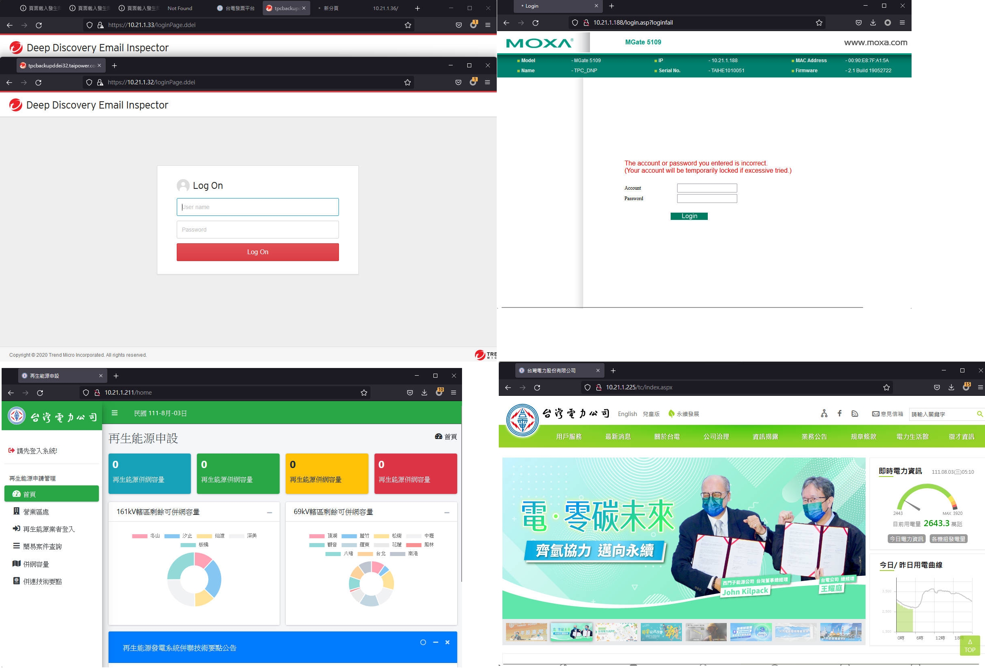Screen dimensions: 985x669
Task: Toggle the 觀音 legend entry in the 69kV chart
Action: tap(323, 545)
